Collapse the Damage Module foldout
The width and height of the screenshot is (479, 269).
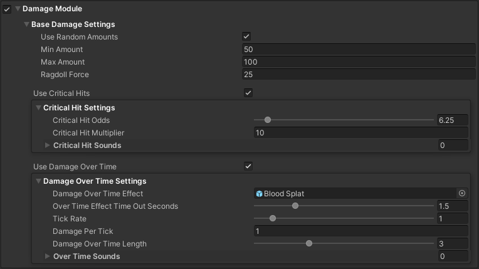(x=18, y=9)
